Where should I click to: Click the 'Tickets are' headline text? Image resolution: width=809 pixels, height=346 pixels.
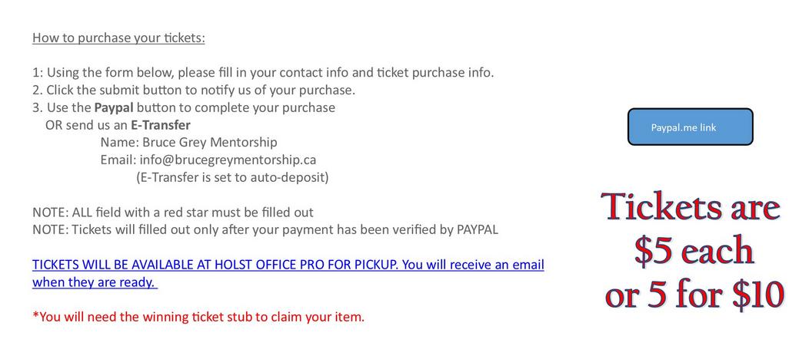(x=691, y=206)
